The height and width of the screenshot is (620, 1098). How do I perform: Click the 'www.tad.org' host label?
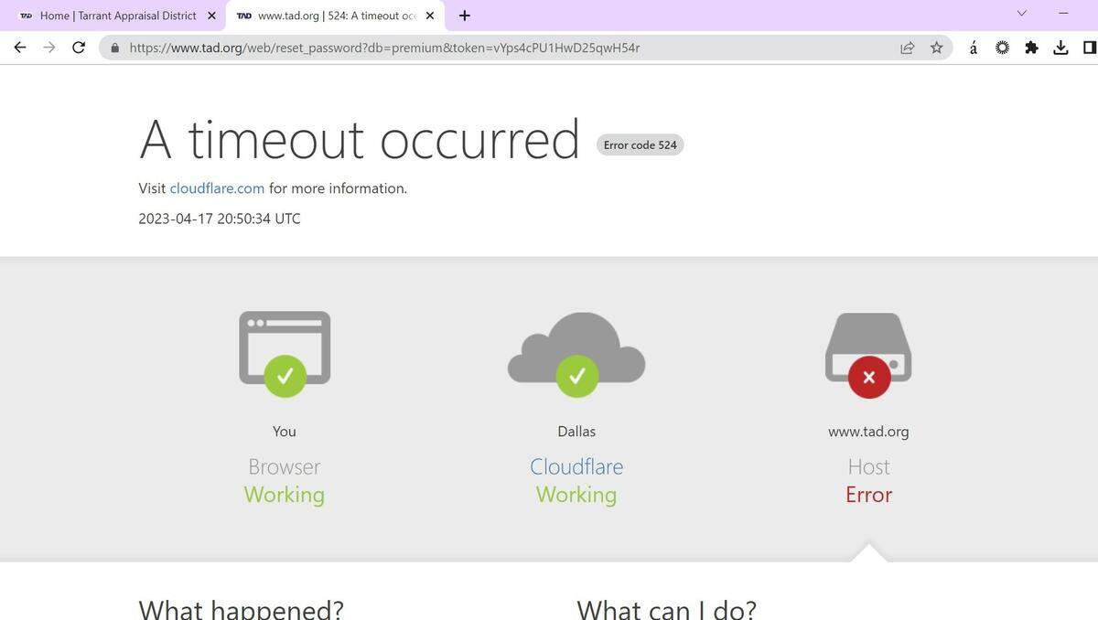click(x=868, y=432)
